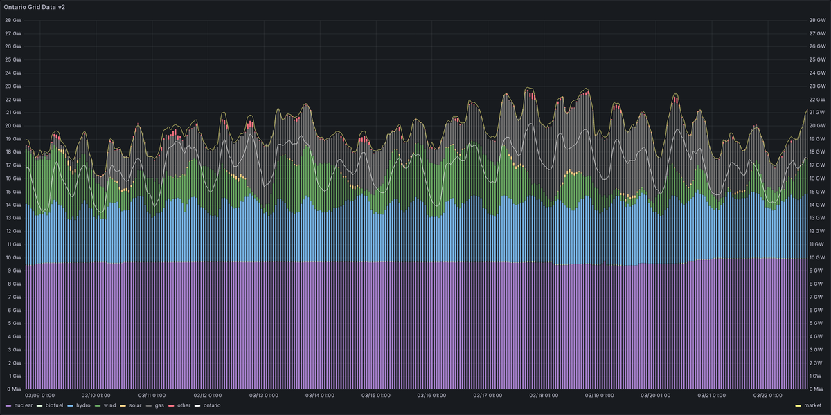Click the solar legend label text
This screenshot has width=831, height=415.
pyautogui.click(x=135, y=405)
